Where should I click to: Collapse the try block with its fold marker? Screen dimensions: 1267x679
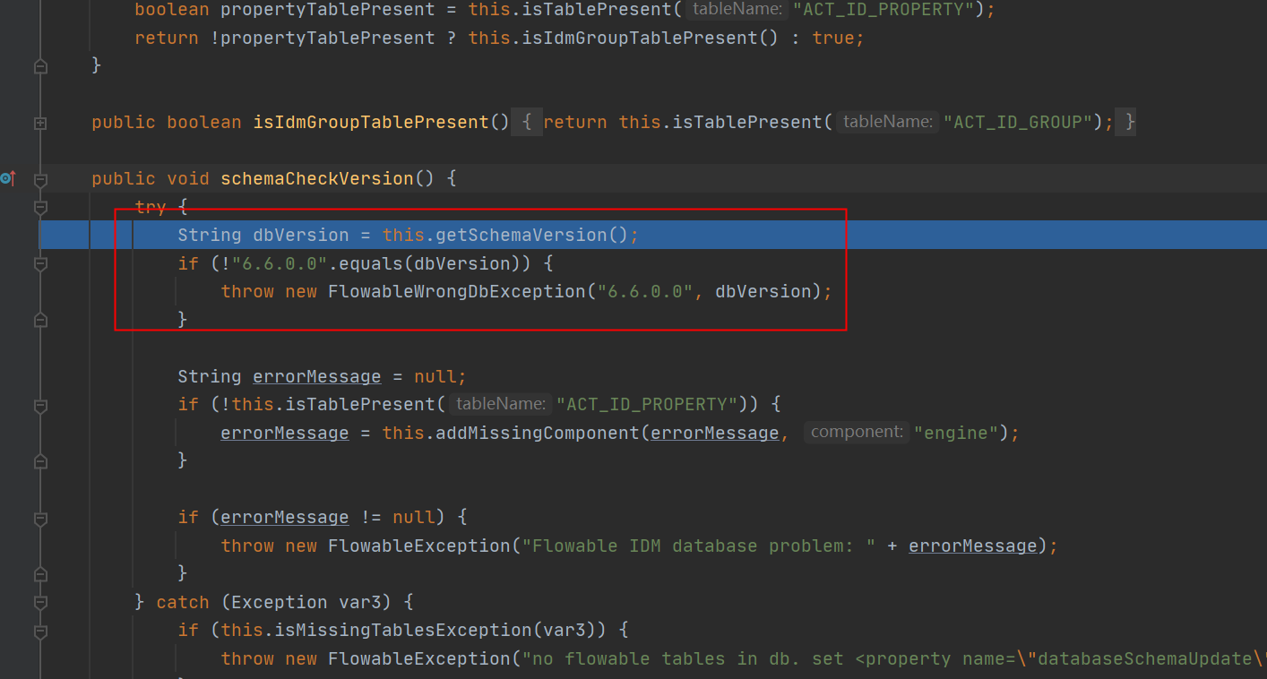tap(40, 207)
